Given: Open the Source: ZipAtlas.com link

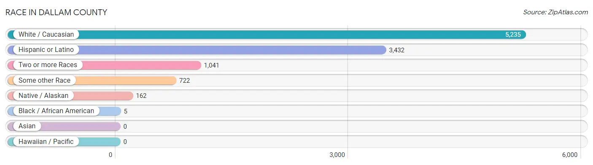Looking at the screenshot, I should pyautogui.click(x=555, y=12).
